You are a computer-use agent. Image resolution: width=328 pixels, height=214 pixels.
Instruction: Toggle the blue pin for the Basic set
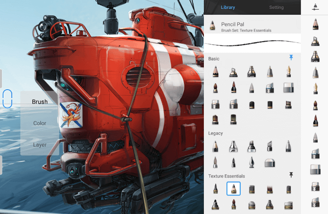click(291, 57)
